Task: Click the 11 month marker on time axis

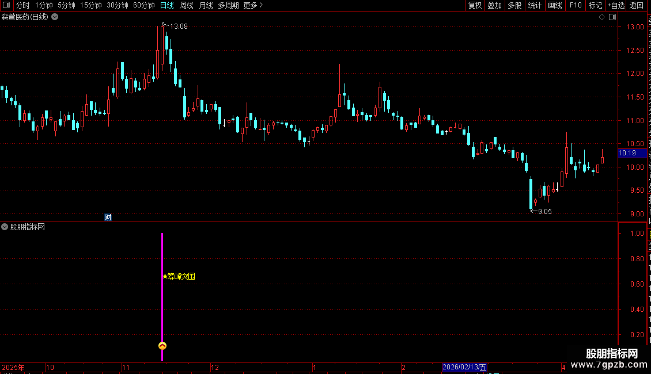Action: (x=126, y=367)
